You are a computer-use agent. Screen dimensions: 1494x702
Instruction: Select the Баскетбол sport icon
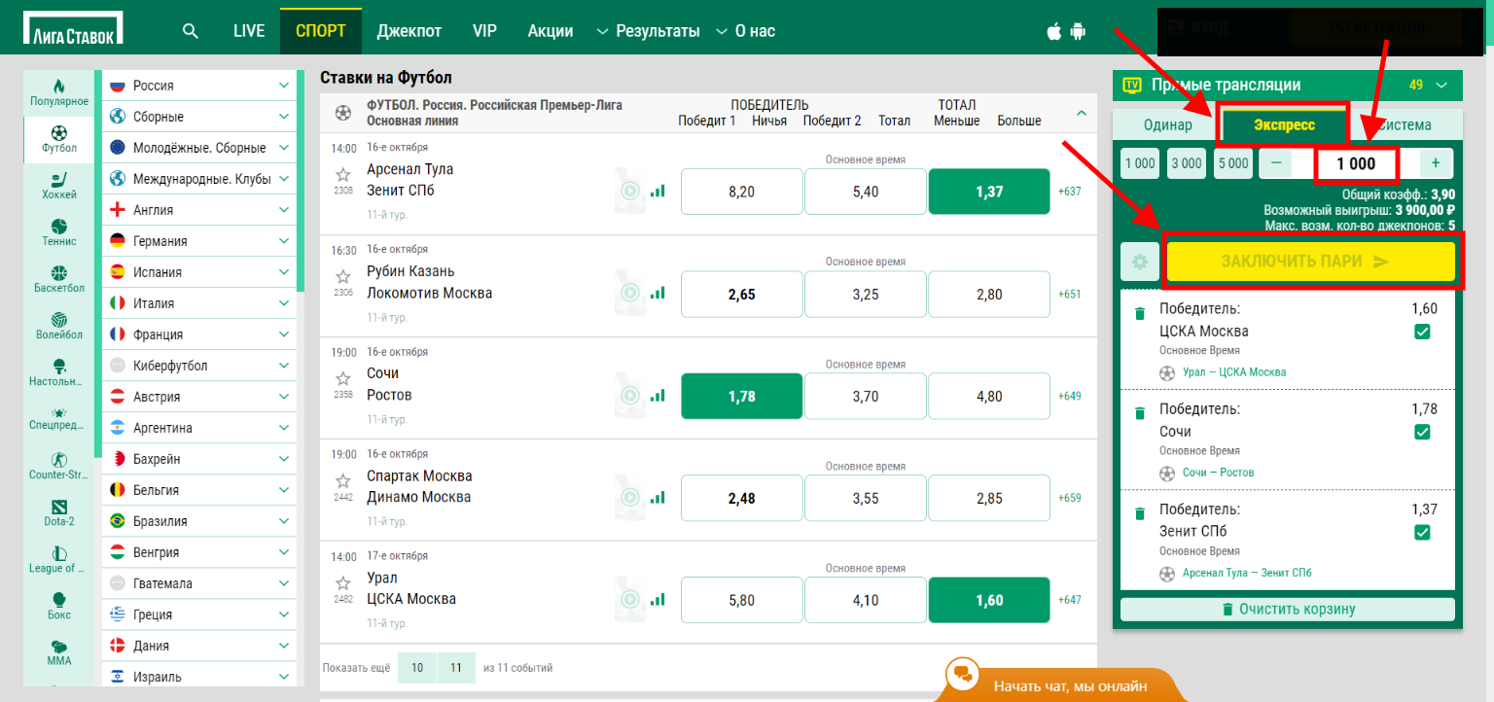[58, 279]
